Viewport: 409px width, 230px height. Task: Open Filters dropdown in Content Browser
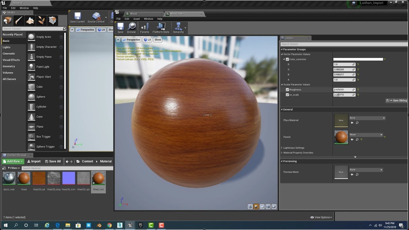pyautogui.click(x=13, y=168)
